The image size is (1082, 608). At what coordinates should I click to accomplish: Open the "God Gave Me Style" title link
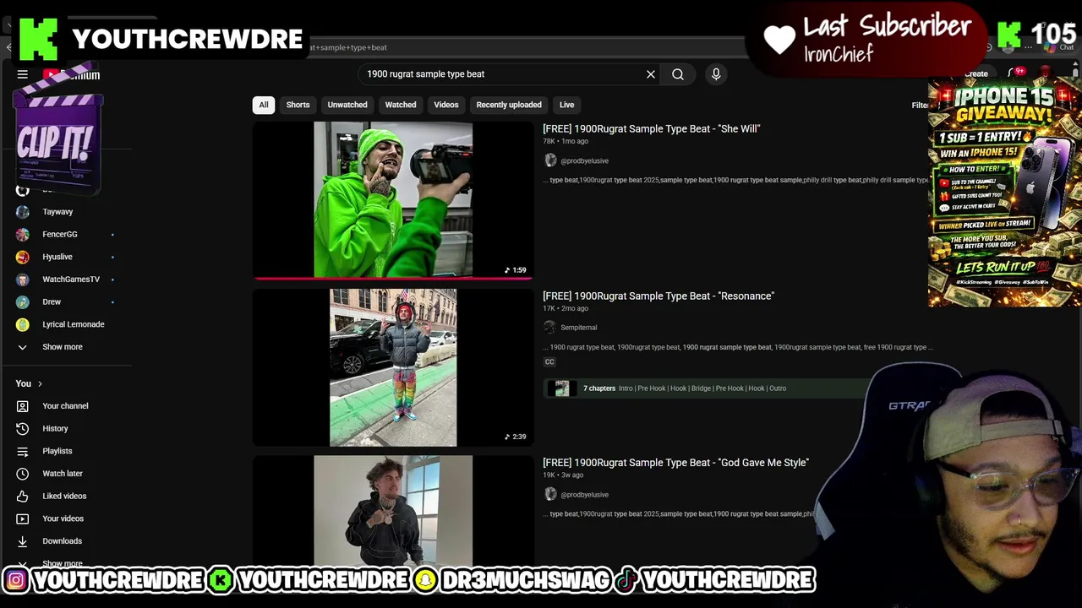coord(676,463)
